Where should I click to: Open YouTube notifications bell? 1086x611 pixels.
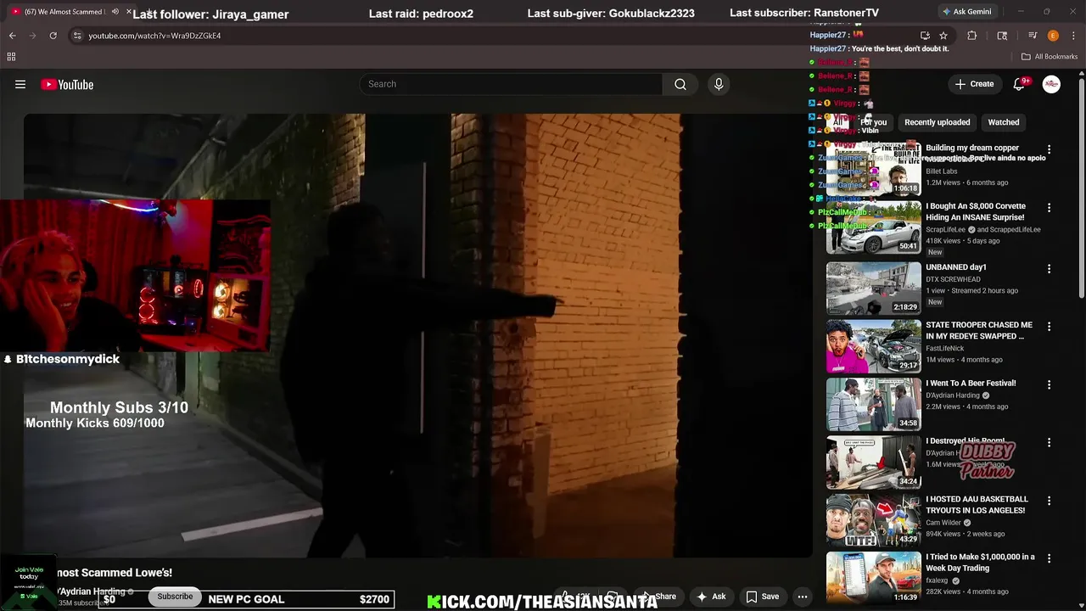(x=1020, y=84)
